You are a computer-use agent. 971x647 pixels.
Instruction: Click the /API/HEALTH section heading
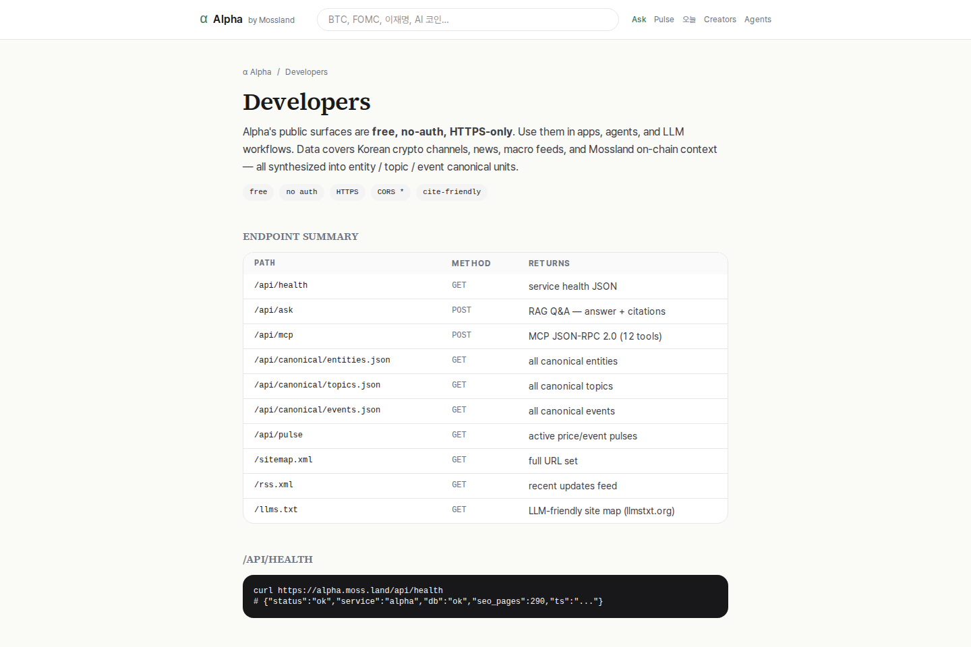point(278,559)
